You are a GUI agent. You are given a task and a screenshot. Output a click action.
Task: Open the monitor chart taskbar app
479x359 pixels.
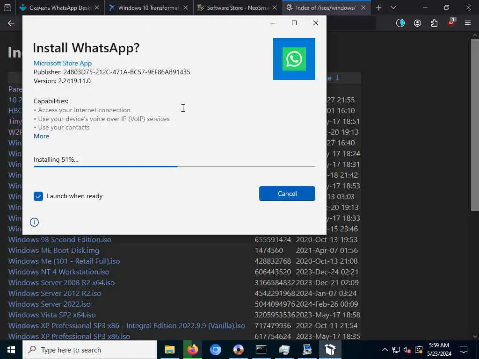pyautogui.click(x=284, y=350)
